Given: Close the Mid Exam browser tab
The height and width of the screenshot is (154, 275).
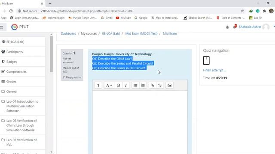Looking at the screenshot, I should click(x=42, y=3).
